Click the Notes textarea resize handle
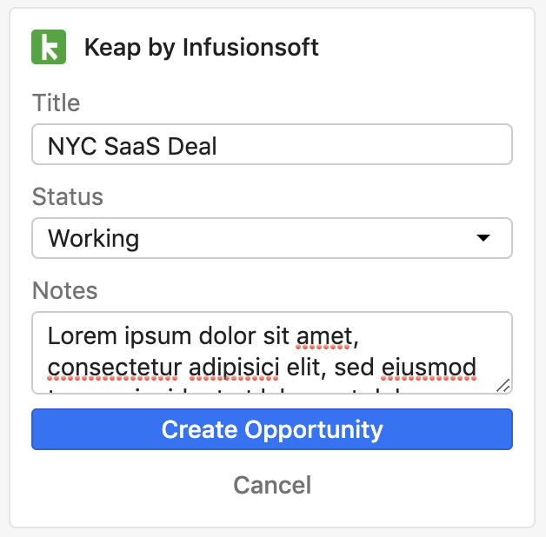Image resolution: width=546 pixels, height=537 pixels. tap(503, 386)
